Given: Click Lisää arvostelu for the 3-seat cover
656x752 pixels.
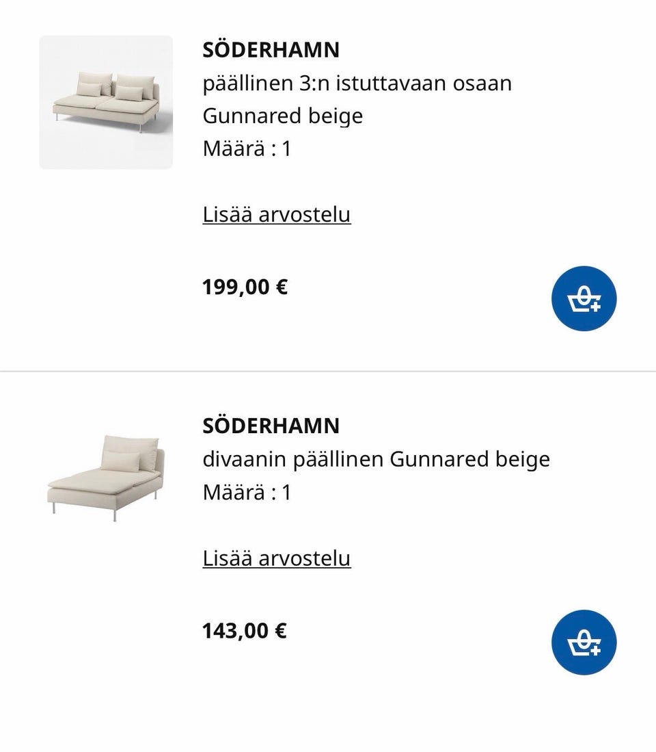Looking at the screenshot, I should 276,214.
